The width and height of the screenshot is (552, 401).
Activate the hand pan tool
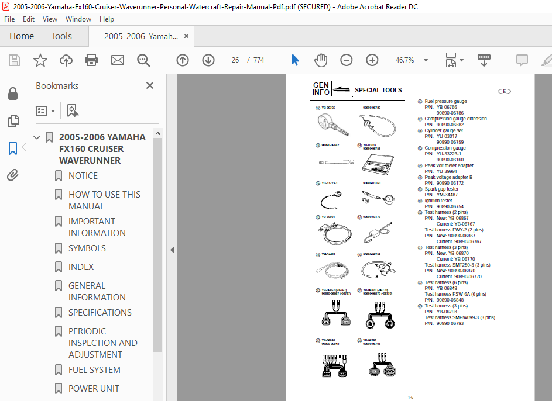point(321,60)
